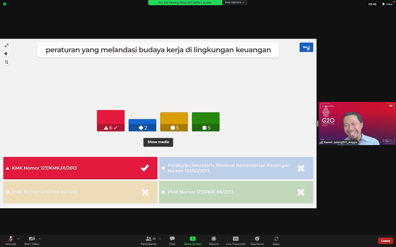Open the Chat panel
Screen dimensions: 396x247
click(172, 241)
